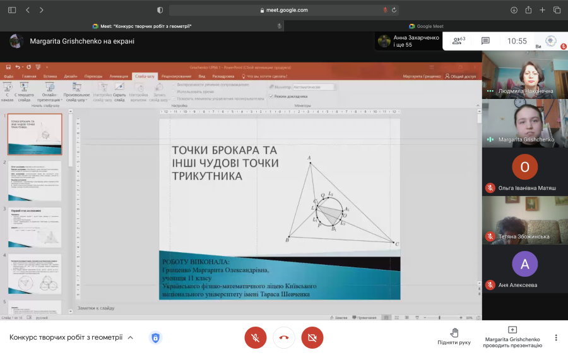Open the Вставка ribbon tab
This screenshot has width=568, height=355.
[50, 76]
